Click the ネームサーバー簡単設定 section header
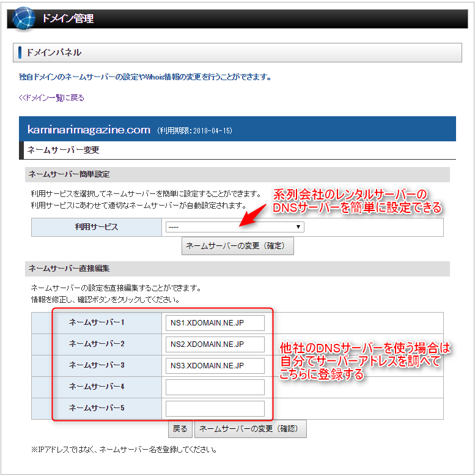 pos(69,174)
